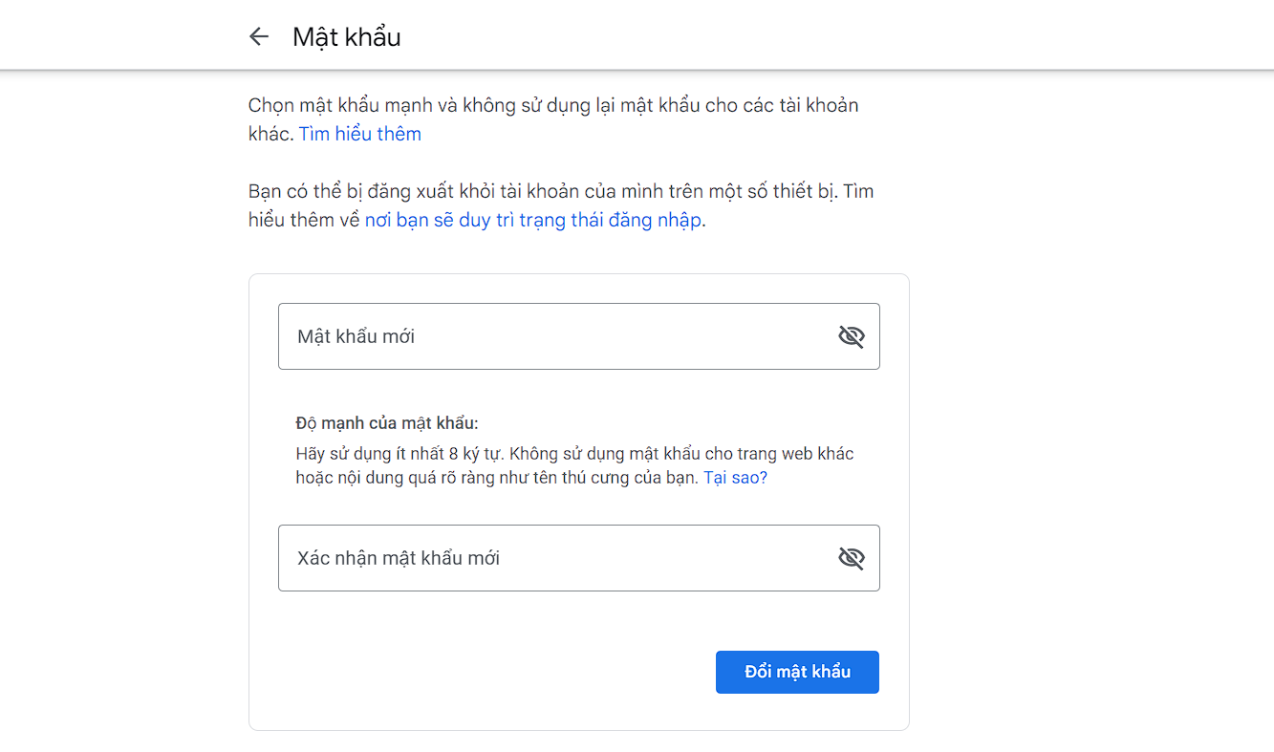
Task: Open the Tìm hiểu thêm link
Action: tap(360, 134)
